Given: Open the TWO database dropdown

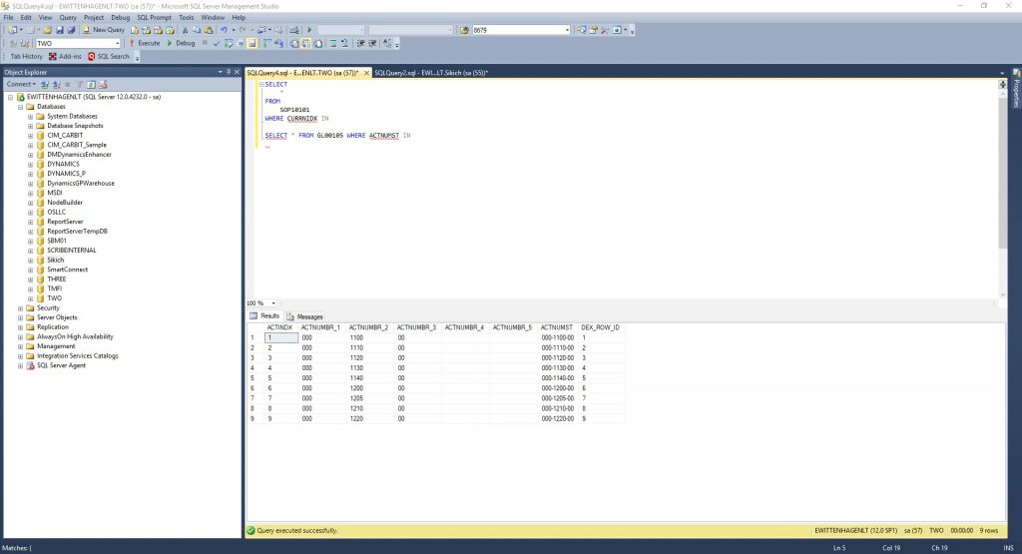Looking at the screenshot, I should 117,43.
